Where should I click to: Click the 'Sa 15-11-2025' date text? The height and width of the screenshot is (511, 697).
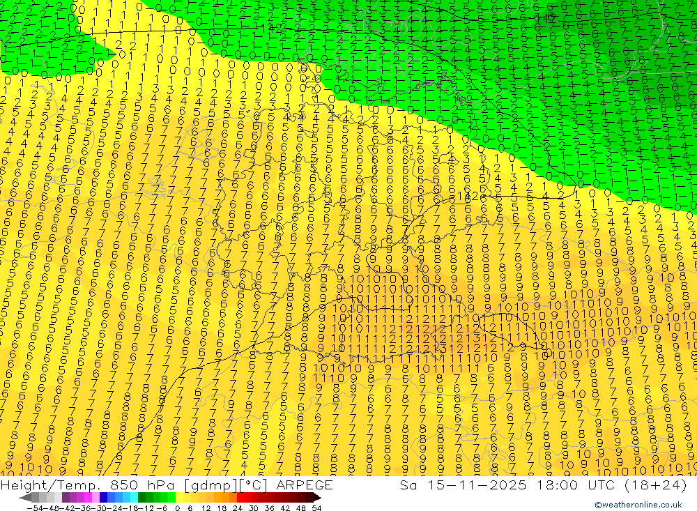coord(463,485)
